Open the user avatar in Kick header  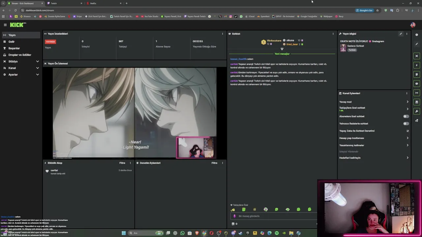coord(413,25)
